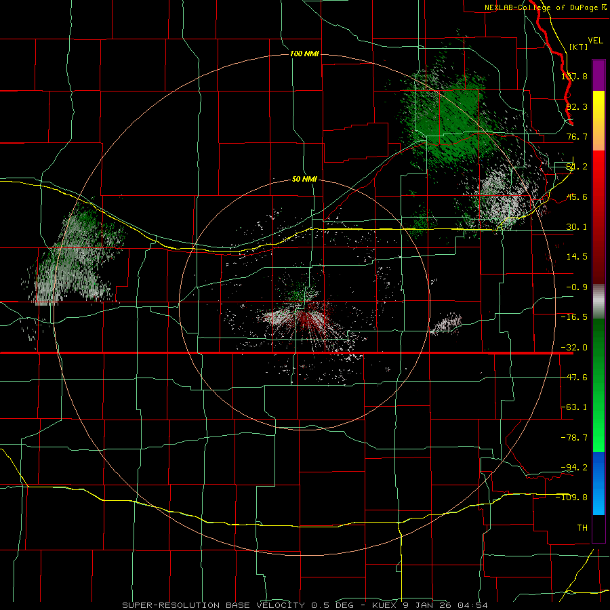610x610 pixels.
Task: Select the -109.8 legend value
Action: click(572, 497)
